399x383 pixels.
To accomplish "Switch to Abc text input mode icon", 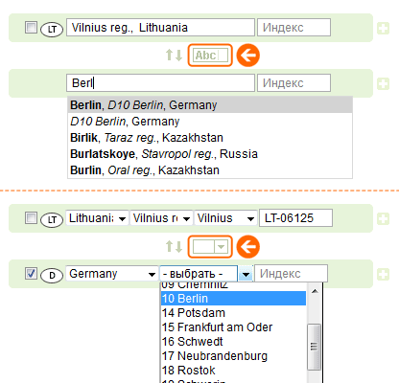I will coord(210,56).
